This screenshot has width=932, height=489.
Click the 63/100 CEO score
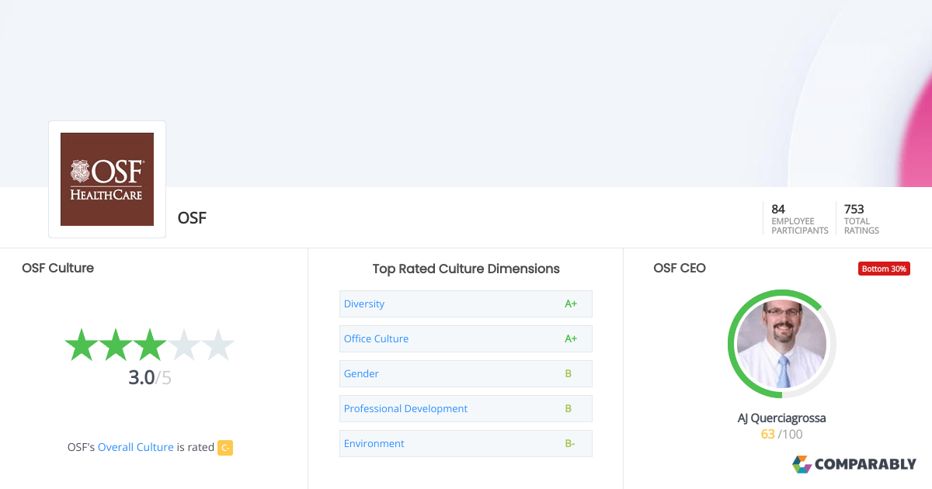point(781,434)
